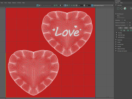The width and height of the screenshot is (132, 99).
Task: Open the small arrow beside edit texture icon
Action: coord(42,5)
